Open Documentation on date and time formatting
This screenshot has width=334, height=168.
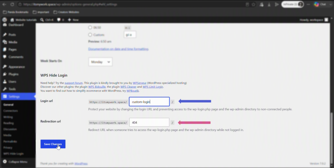click(x=118, y=49)
